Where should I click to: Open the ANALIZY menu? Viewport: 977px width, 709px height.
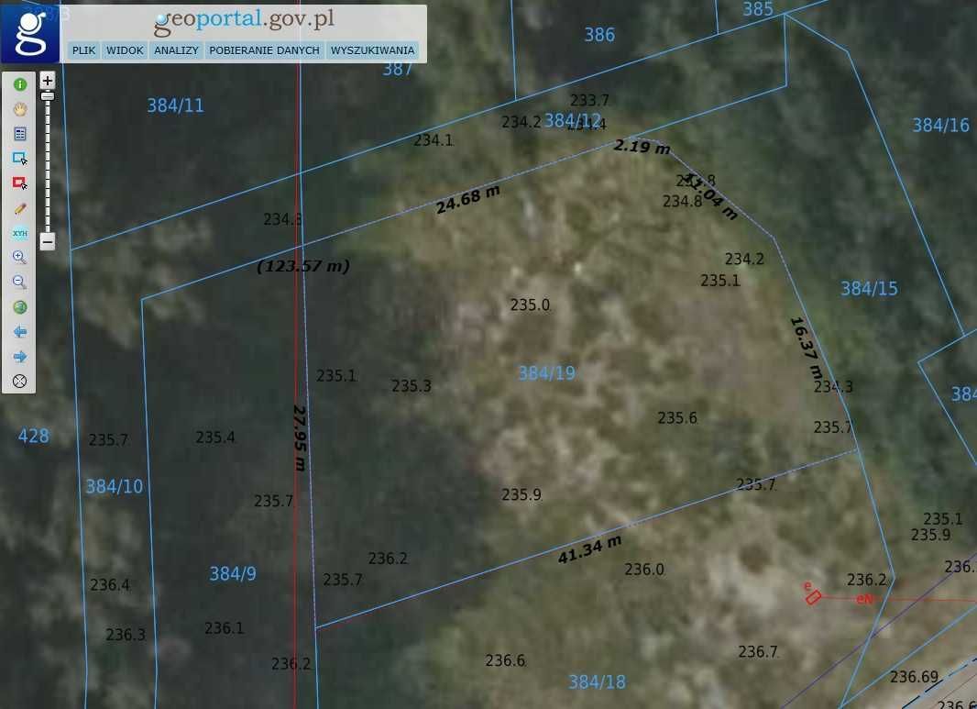pos(176,50)
